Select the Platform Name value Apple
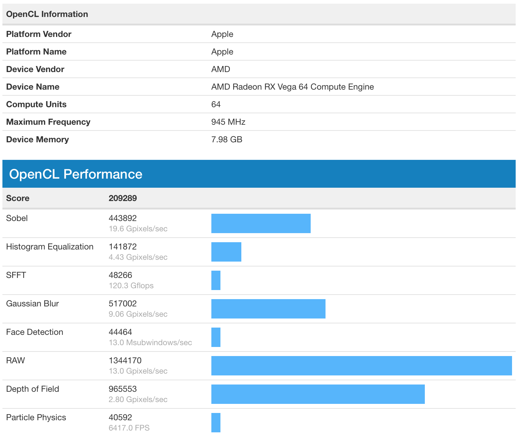519x439 pixels. 222,52
